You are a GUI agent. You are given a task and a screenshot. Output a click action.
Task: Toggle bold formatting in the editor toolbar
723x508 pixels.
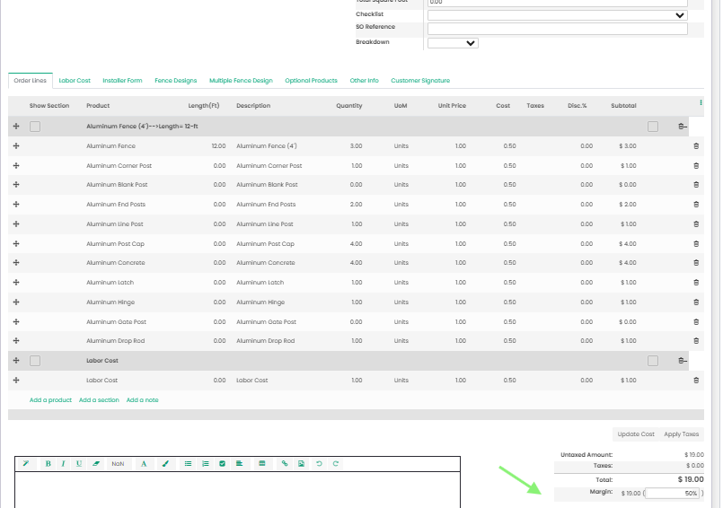(48, 464)
